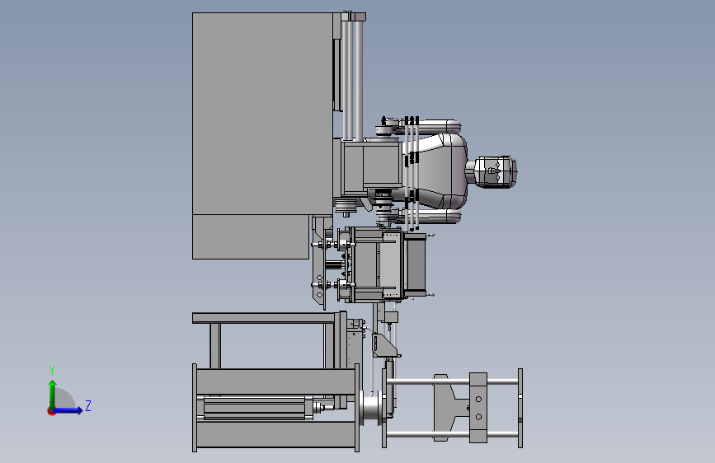Click the red X axis origin ball of the triad
This screenshot has height=463, width=715.
(51, 411)
